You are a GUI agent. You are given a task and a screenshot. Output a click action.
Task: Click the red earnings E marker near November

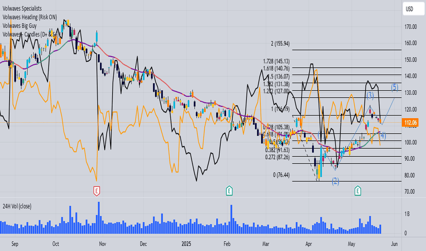pyautogui.click(x=96, y=191)
